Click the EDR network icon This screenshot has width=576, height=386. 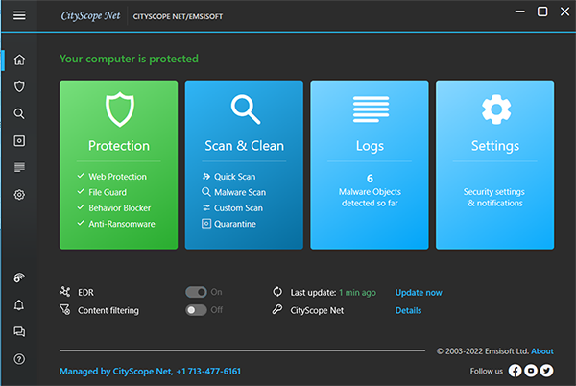coord(65,292)
